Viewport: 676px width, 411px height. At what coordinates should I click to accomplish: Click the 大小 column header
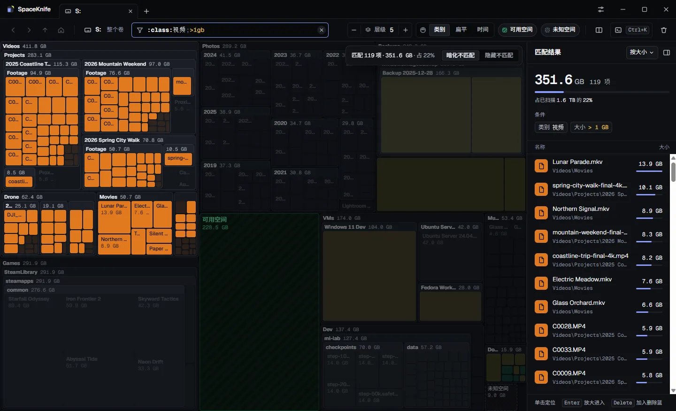664,147
